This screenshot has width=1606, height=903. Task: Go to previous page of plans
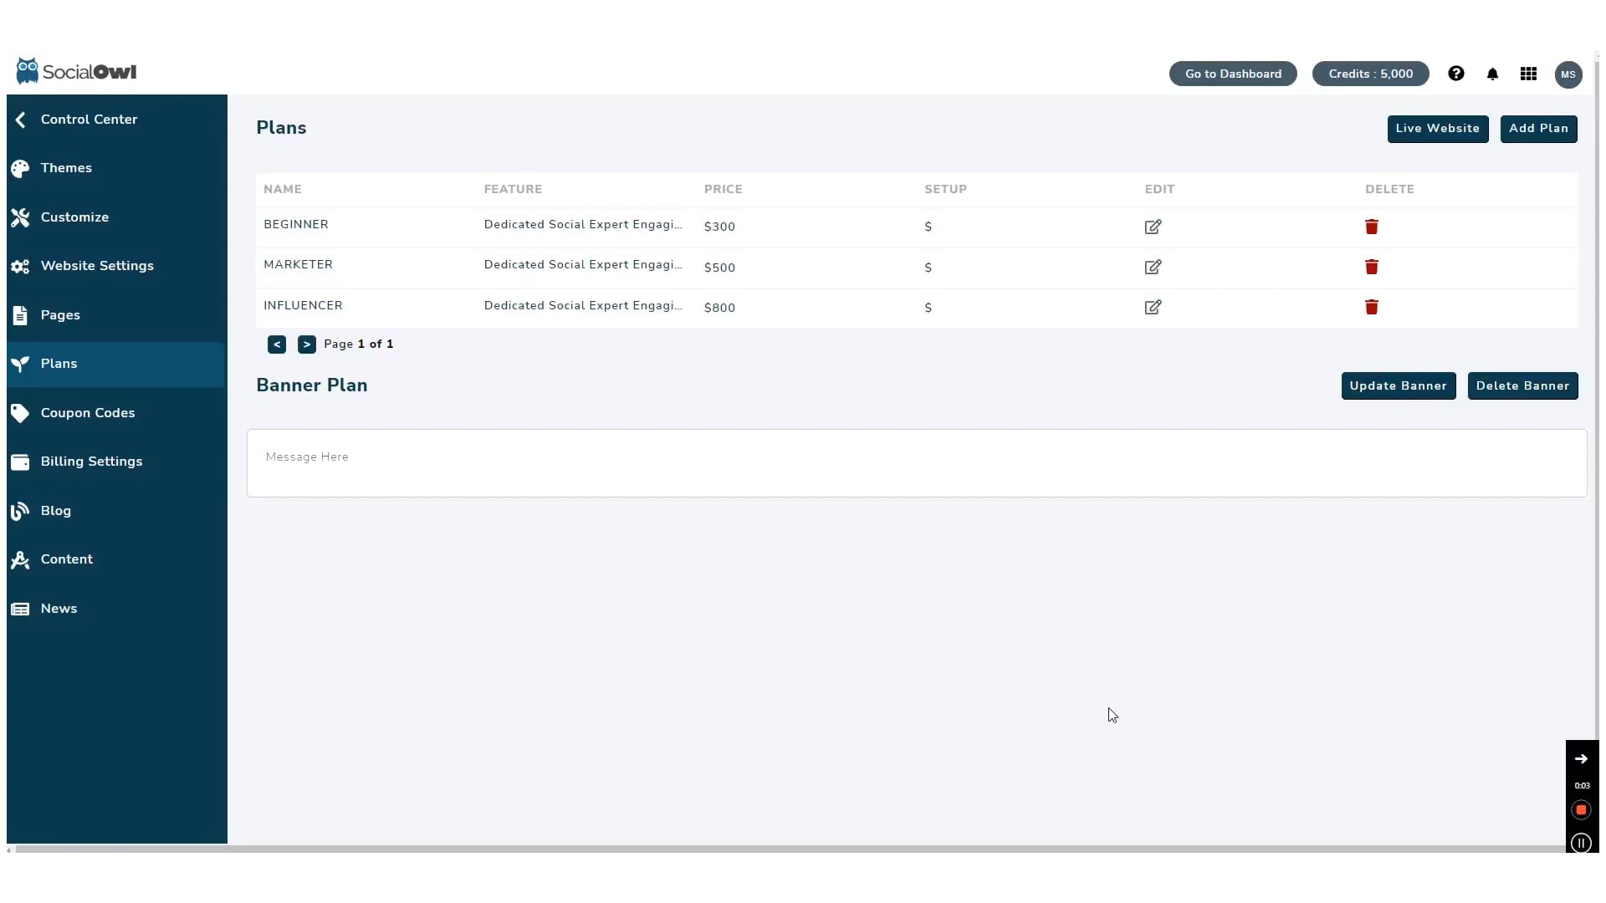click(277, 344)
